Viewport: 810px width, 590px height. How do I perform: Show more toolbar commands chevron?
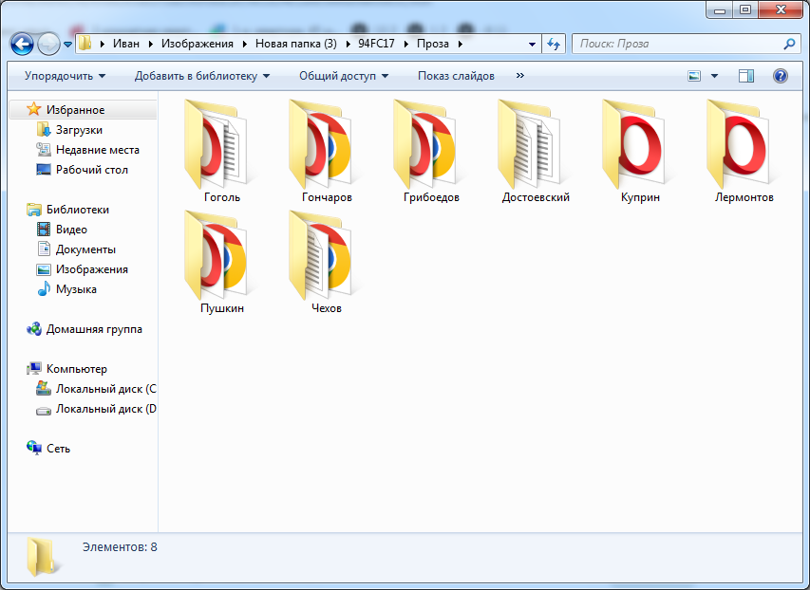520,75
